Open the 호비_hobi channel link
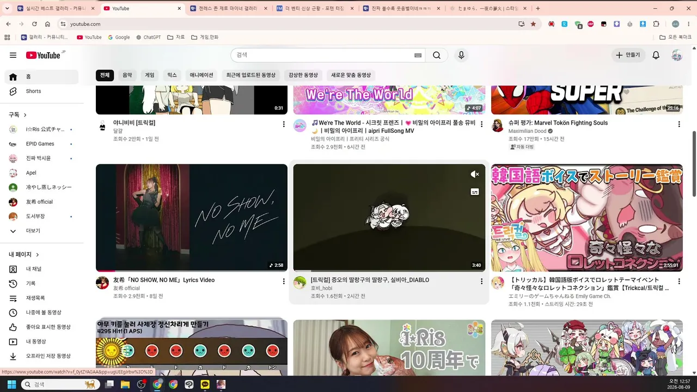This screenshot has height=392, width=697. coord(322,288)
